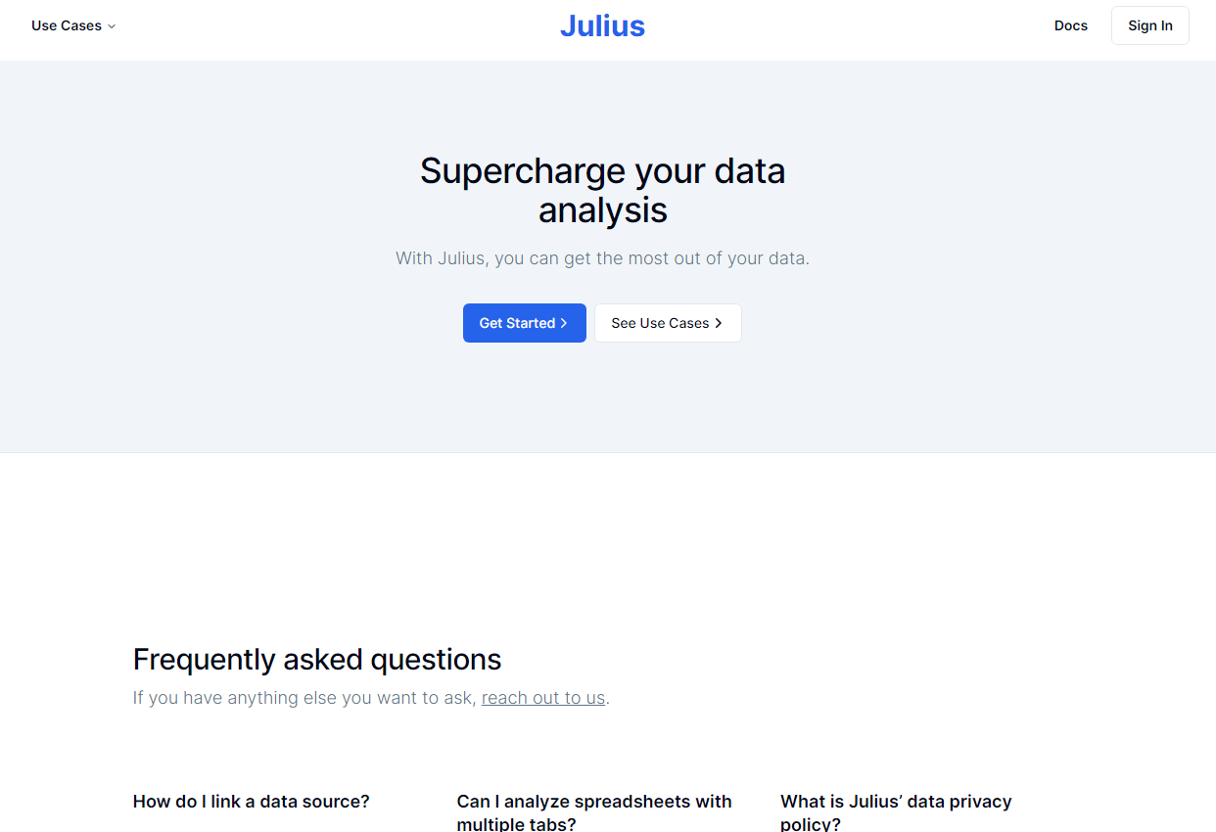1216x832 pixels.
Task: Open the Docs page from the header
Action: 1070,25
